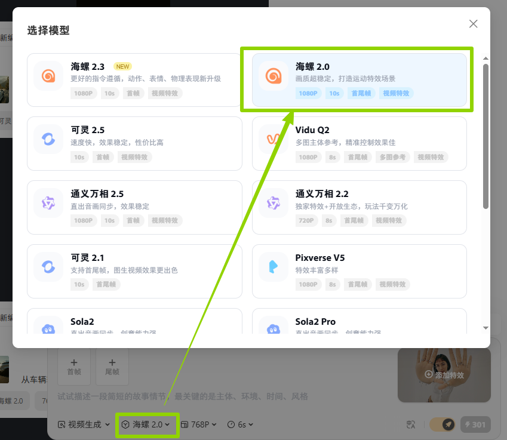Open the 视频生成 mode dropdown

click(x=84, y=424)
